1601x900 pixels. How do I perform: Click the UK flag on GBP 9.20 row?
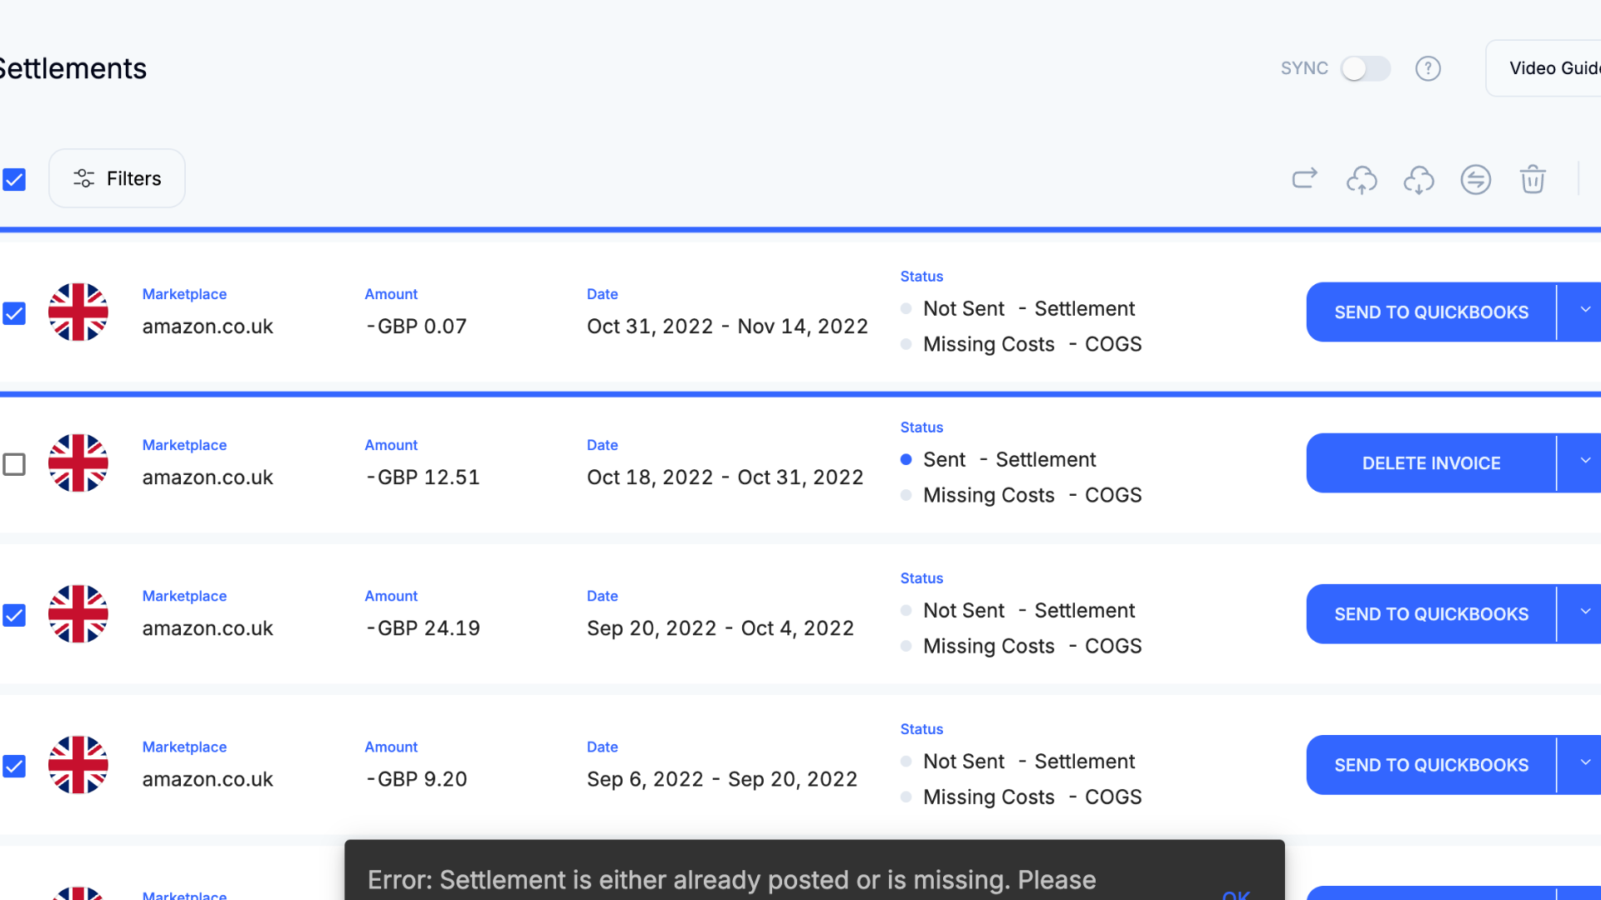[78, 765]
